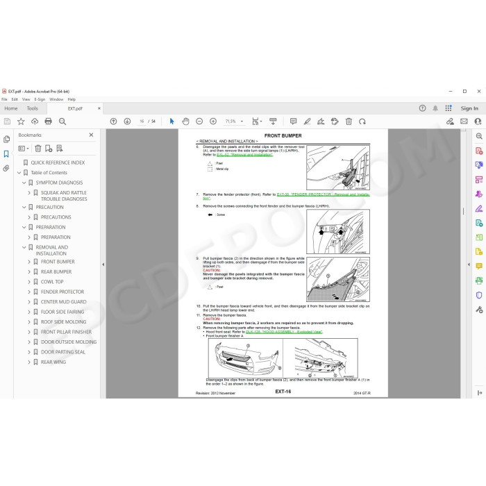Open the fit page options icon
The width and height of the screenshot is (486, 486).
(x=257, y=121)
